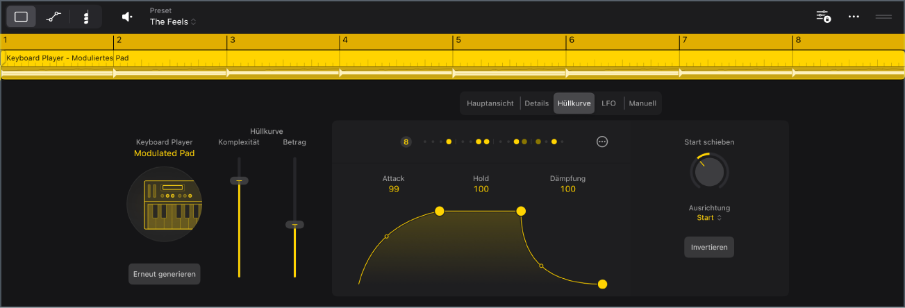Toggle the dim thirteenth step dot
Viewport: 905px width, 308px height.
coord(538,142)
